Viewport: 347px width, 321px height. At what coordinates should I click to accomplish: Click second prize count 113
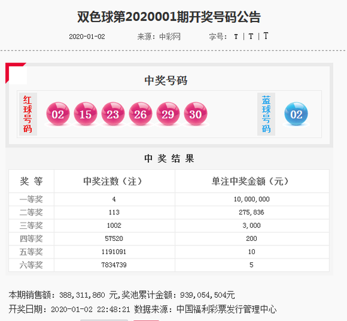pyautogui.click(x=114, y=213)
